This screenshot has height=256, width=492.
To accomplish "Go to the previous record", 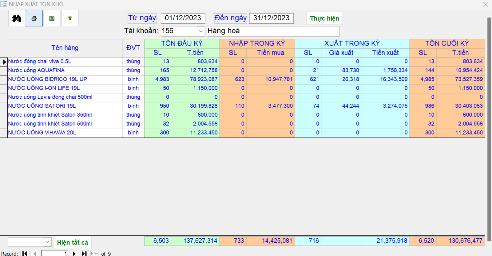I will 35,254.
